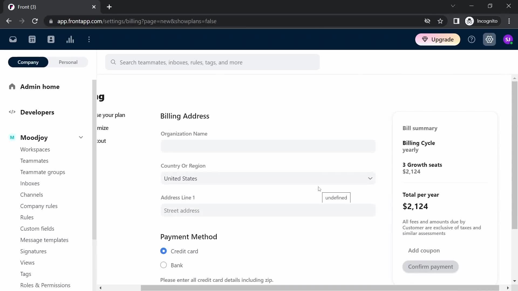Open Inboxes settings
The width and height of the screenshot is (518, 291).
(30, 183)
